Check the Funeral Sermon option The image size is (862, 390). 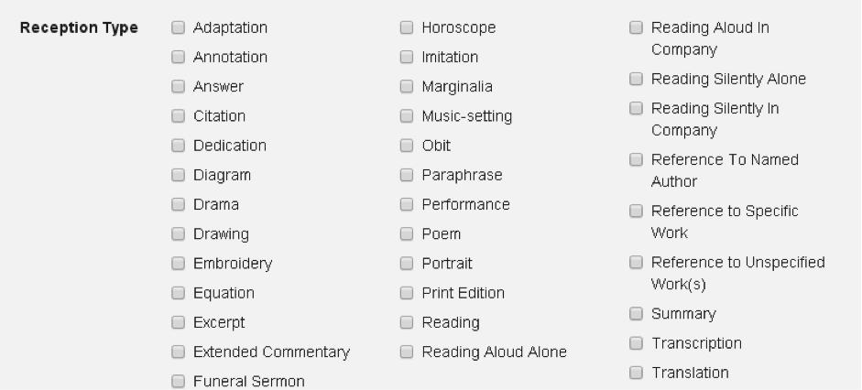[x=178, y=382]
